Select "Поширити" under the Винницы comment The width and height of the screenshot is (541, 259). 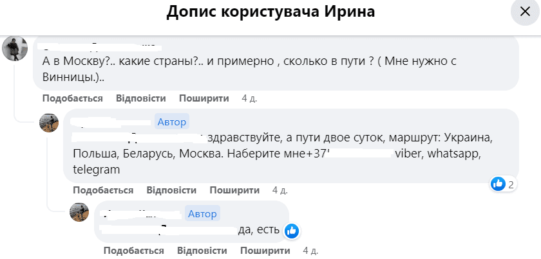[204, 98]
